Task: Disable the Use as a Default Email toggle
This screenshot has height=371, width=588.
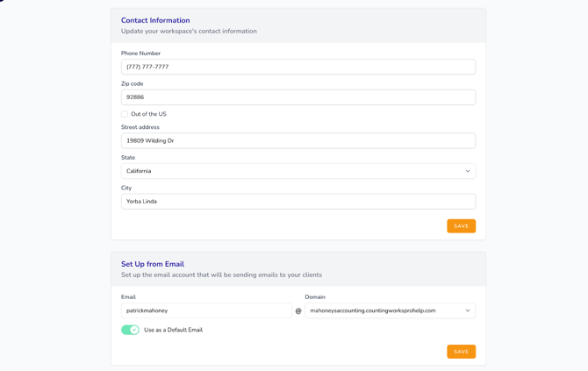Action: [130, 330]
